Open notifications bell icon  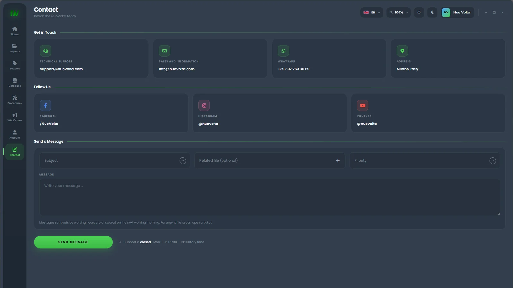419,12
